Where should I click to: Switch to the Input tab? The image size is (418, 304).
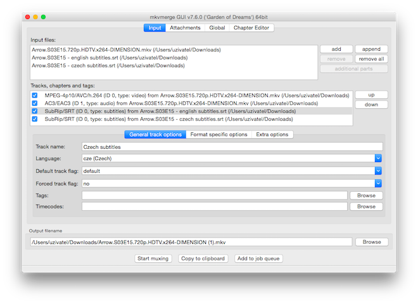coord(155,28)
